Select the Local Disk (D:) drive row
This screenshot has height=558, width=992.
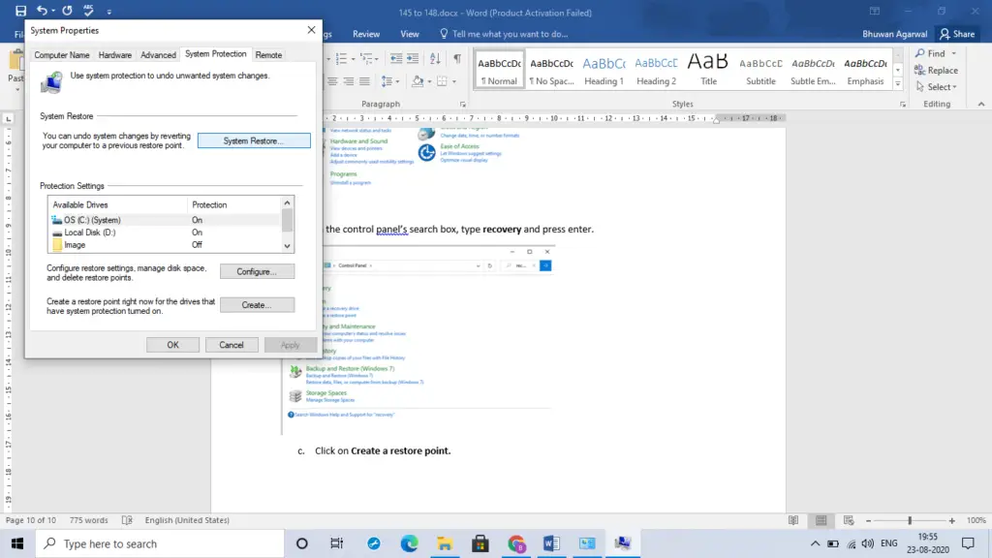pos(166,232)
